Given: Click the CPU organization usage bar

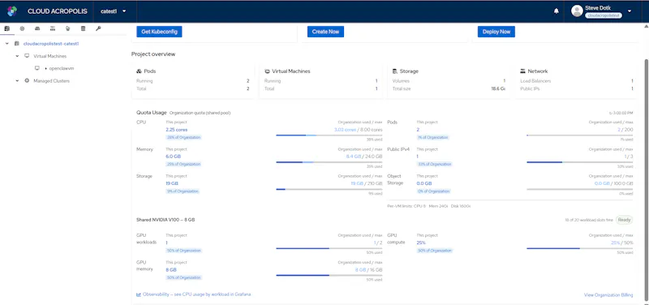Looking at the screenshot, I should [x=329, y=135].
